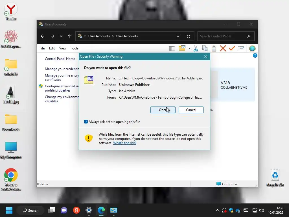Go up one level with the up arrow

coord(69,36)
